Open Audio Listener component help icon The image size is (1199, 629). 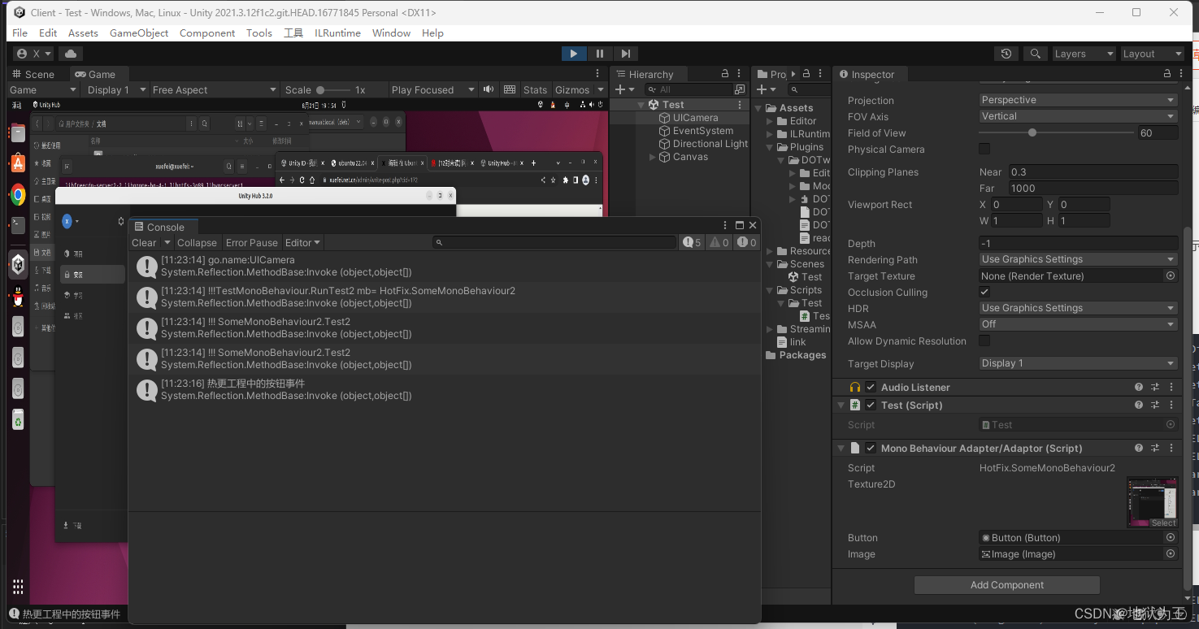1139,388
